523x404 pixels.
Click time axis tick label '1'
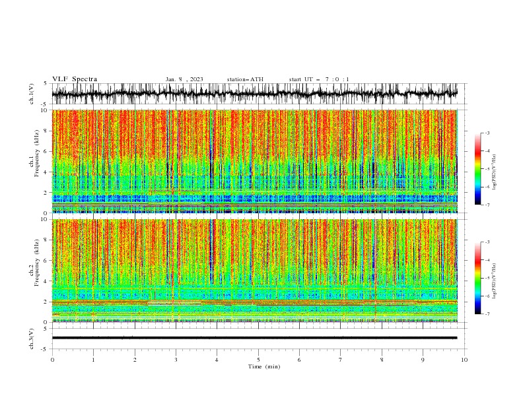(x=93, y=360)
